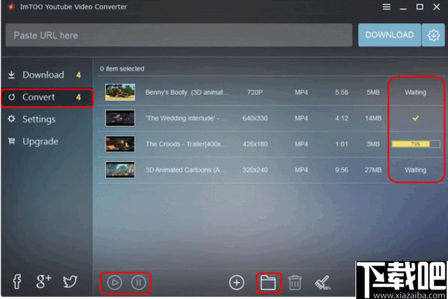Image resolution: width=448 pixels, height=299 pixels.
Task: Click the 27MB size value
Action: 373,170
